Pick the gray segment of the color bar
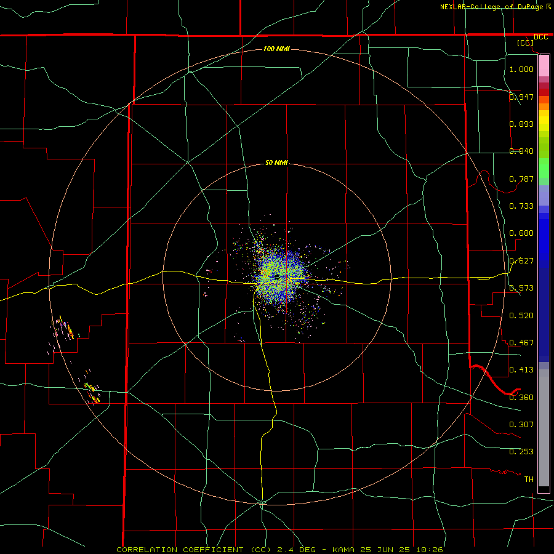 pos(544,428)
